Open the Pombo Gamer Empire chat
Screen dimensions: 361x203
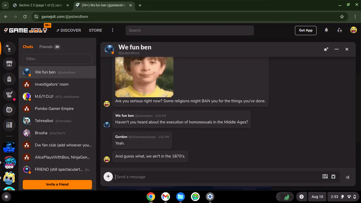(57, 109)
